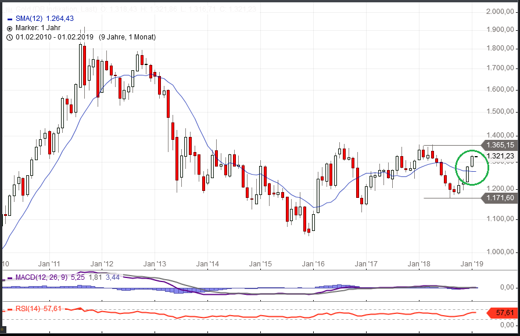The width and height of the screenshot is (520, 336).
Task: Click the 1.171,60 support price tag
Action: tap(500, 198)
